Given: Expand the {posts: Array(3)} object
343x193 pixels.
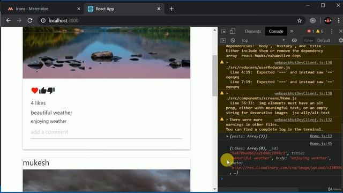Looking at the screenshot, I should coord(227,136).
